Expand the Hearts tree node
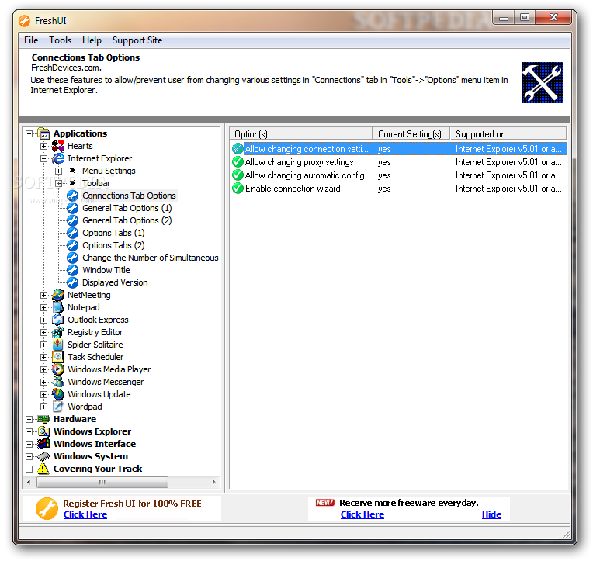Screen dimensions: 593x561 pyautogui.click(x=44, y=147)
